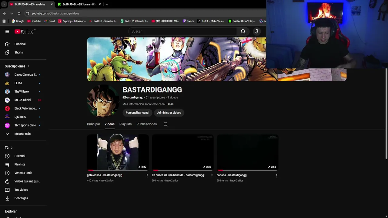This screenshot has height=218, width=388.
Task: Reload the page in browser toolbar
Action: (19, 13)
